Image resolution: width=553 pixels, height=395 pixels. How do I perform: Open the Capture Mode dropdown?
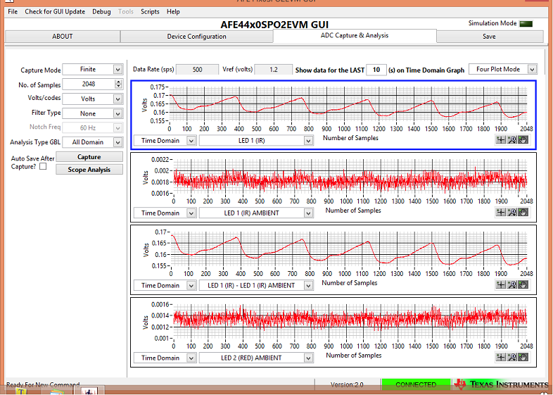click(x=93, y=69)
